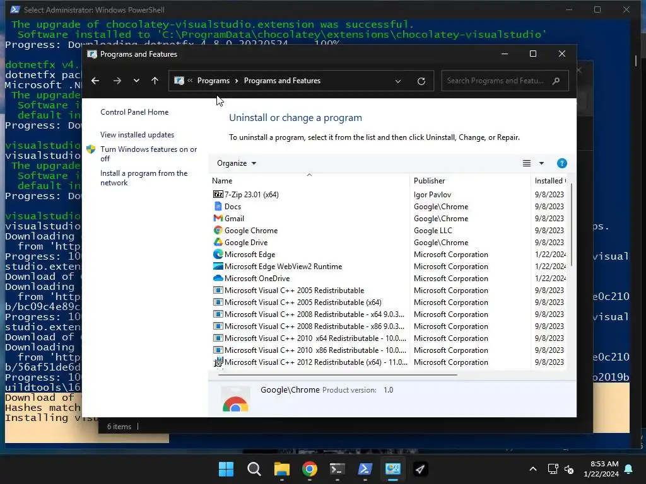
Task: Click Install a program from the network
Action: 144,178
